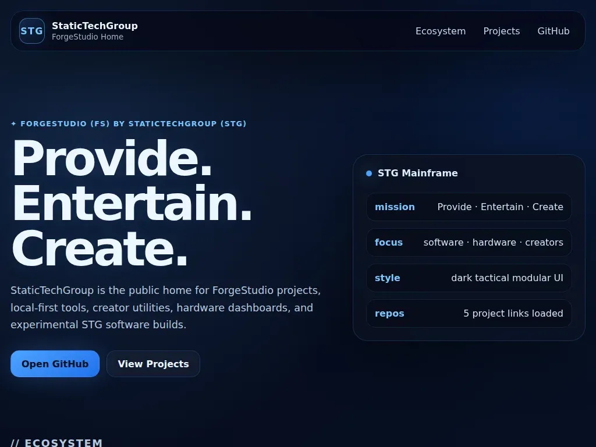
Task: Click the Provide. Entertain. Create. headline
Action: (132, 203)
